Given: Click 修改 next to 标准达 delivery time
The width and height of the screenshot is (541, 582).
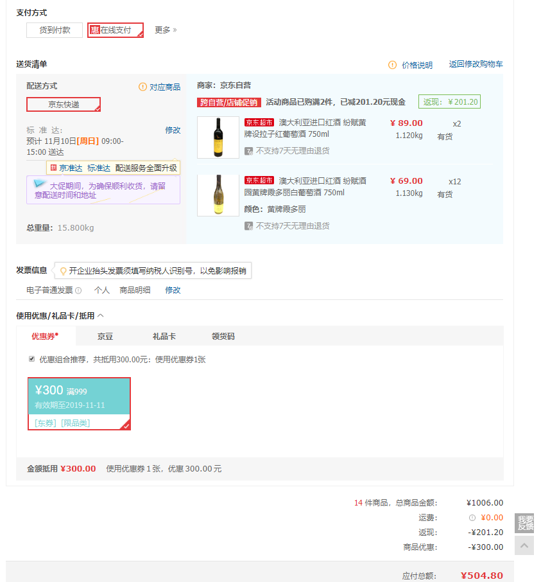Looking at the screenshot, I should click(x=173, y=130).
